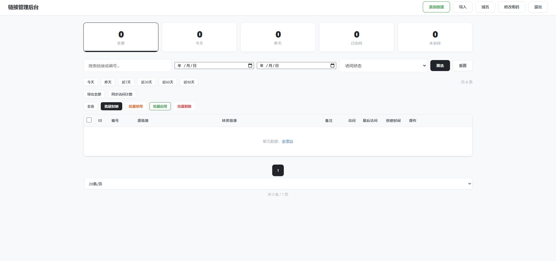The image size is (556, 261).
Task: Click 修改密码 to change password
Action: tap(511, 7)
